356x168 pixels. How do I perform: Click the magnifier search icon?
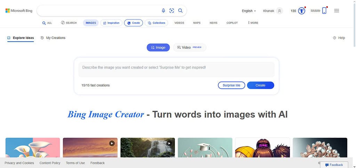pyautogui.click(x=180, y=11)
